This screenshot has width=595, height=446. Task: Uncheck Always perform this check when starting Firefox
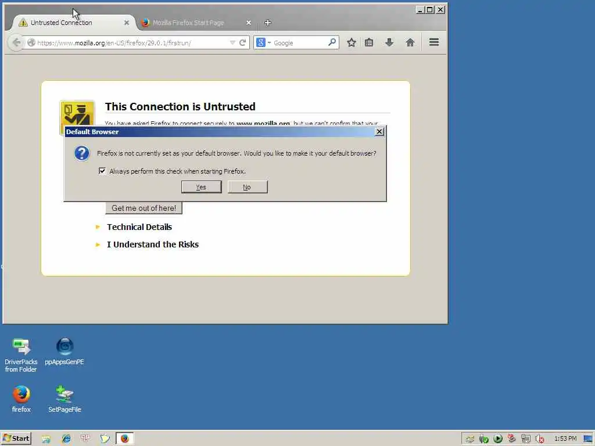click(x=102, y=171)
